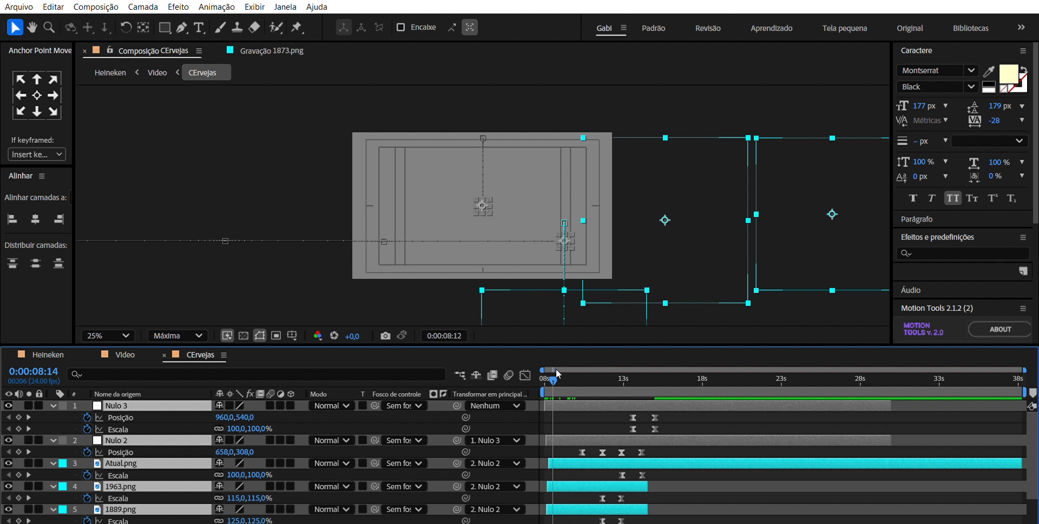This screenshot has height=524, width=1039.
Task: Click the current time indicator playhead
Action: [x=553, y=380]
